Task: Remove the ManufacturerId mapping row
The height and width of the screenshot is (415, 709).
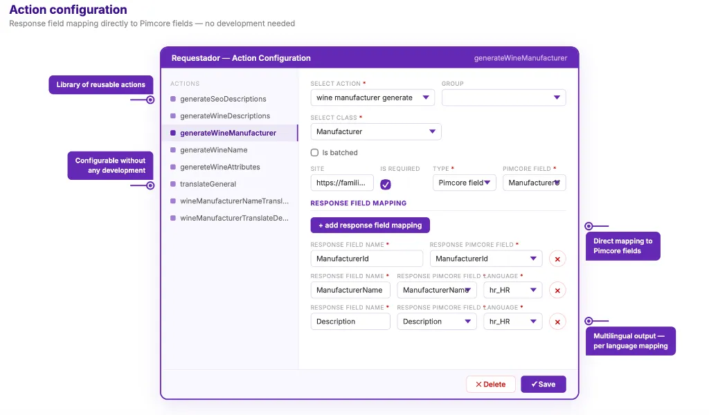Action: click(x=557, y=259)
